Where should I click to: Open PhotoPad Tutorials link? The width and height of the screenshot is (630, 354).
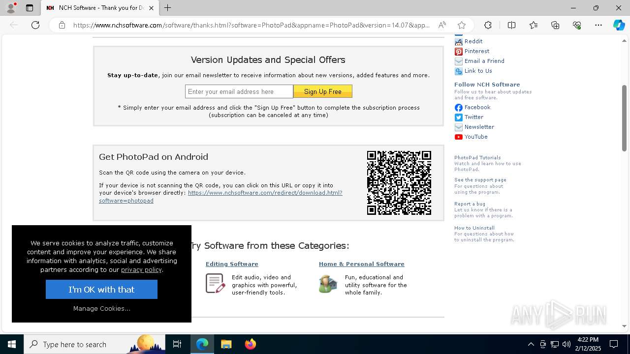(477, 158)
